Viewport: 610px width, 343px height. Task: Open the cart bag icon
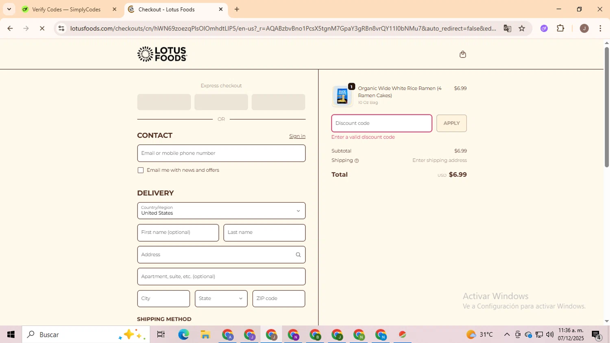tap(462, 54)
